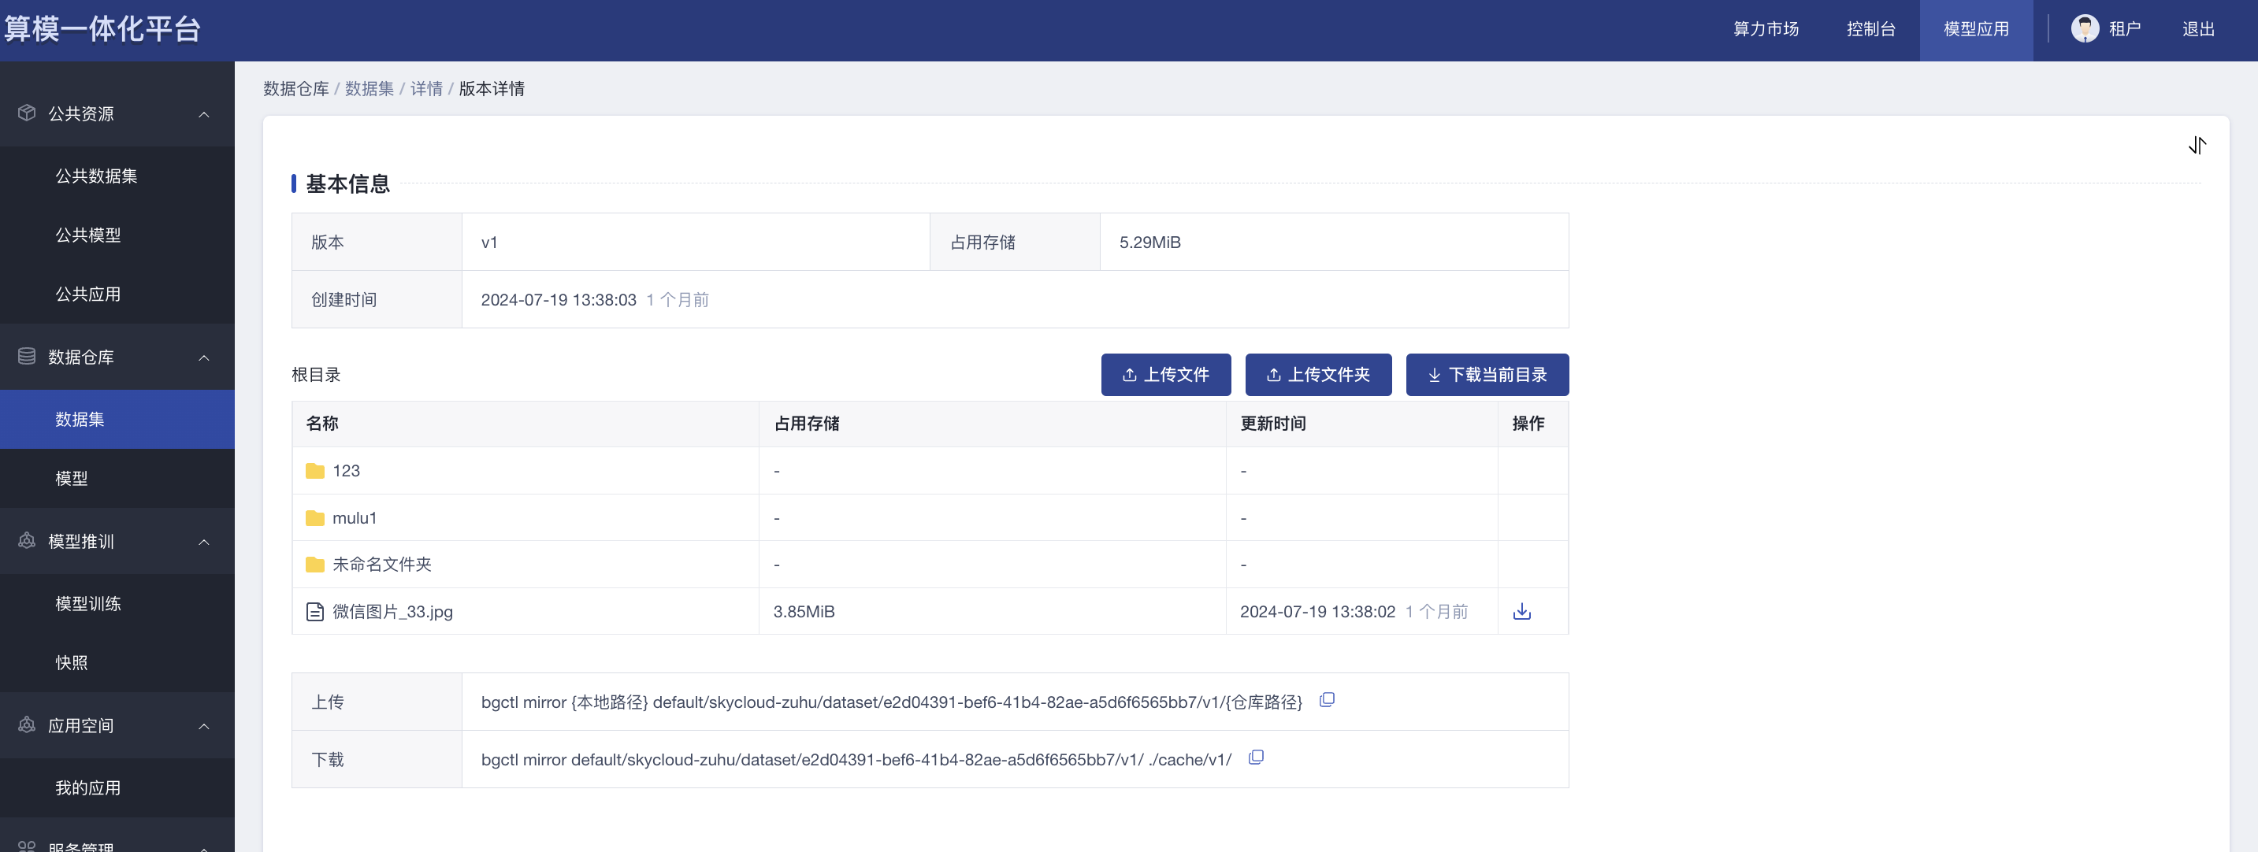The image size is (2258, 852).
Task: Switch to the 控制台 top tab
Action: click(1870, 29)
